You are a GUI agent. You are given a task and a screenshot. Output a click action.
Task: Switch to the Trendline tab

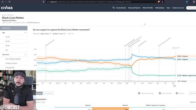pos(39,93)
